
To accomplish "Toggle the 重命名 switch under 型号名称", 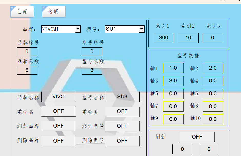I will 122,111.
